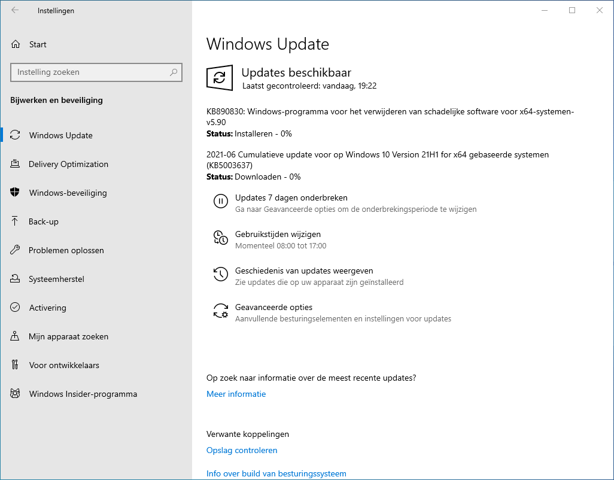The image size is (614, 480).
Task: Open Delivery Optimization settings page
Action: tap(68, 164)
